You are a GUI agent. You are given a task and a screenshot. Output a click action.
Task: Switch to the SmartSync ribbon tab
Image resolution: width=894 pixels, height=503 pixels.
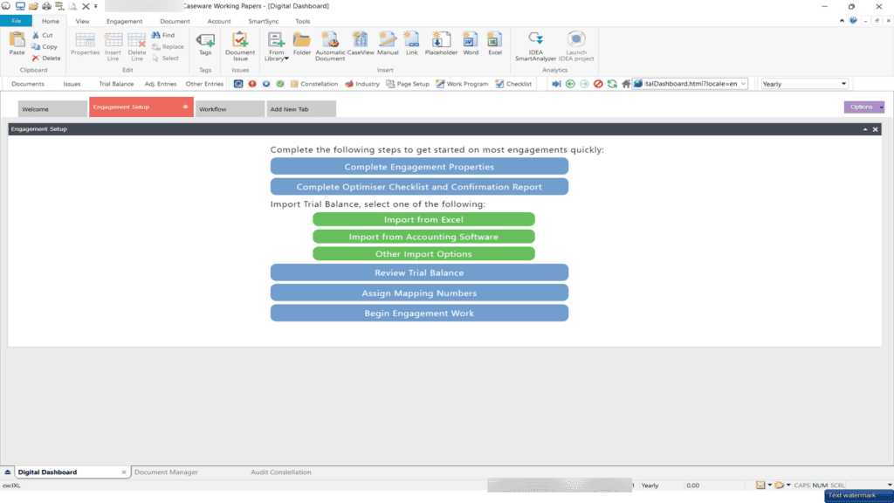tap(264, 21)
